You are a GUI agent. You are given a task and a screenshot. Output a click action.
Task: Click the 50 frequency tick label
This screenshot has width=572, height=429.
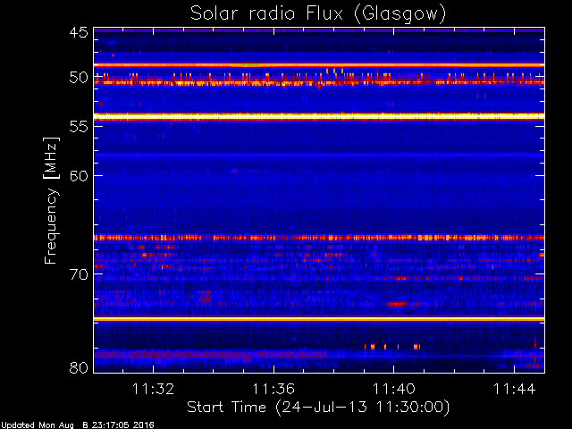pyautogui.click(x=79, y=78)
